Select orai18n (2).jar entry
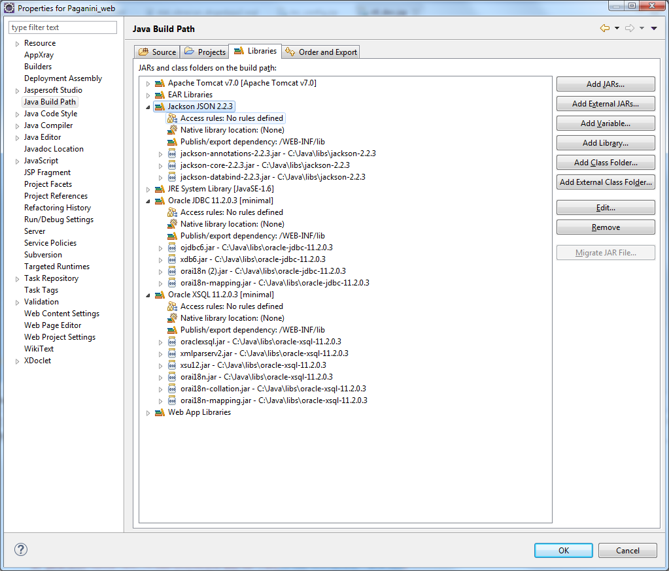 (263, 271)
